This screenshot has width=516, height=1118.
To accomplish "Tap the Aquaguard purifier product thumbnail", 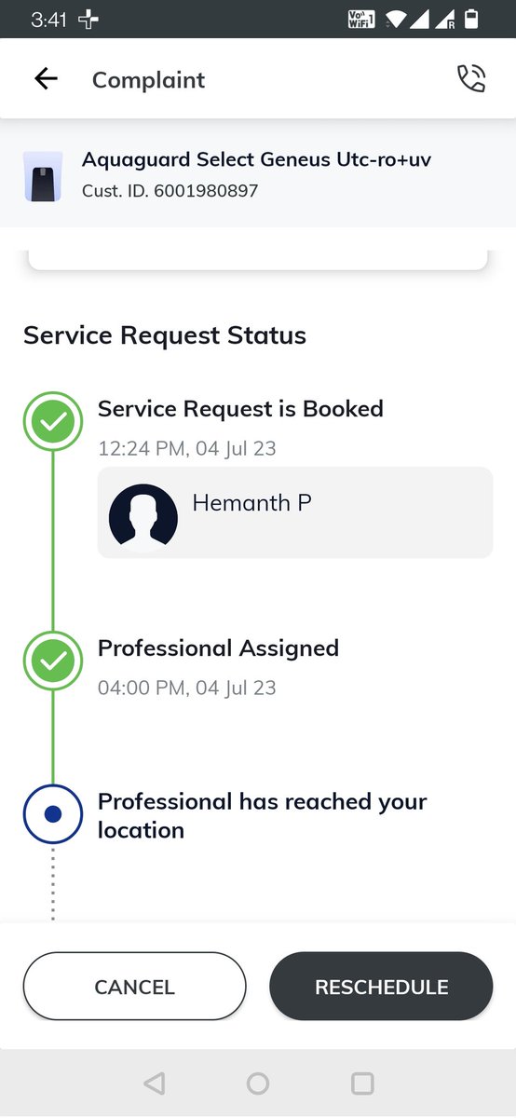I will [43, 177].
